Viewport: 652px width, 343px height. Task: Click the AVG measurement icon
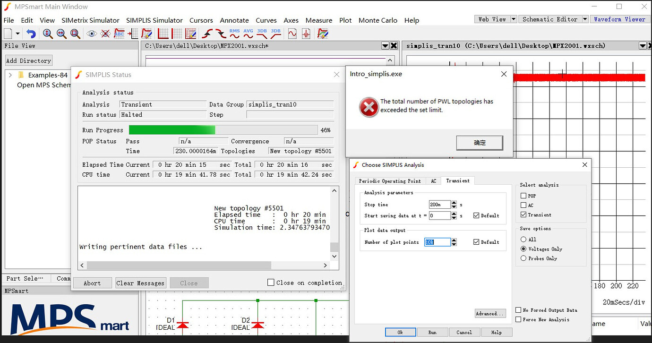[248, 34]
